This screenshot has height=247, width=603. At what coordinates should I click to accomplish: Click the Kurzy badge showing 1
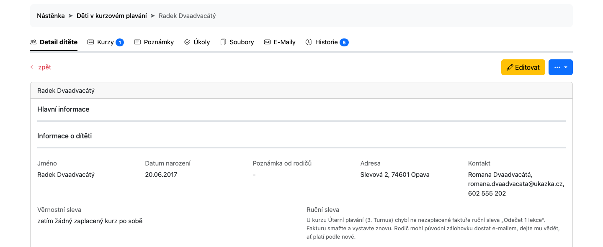point(120,42)
